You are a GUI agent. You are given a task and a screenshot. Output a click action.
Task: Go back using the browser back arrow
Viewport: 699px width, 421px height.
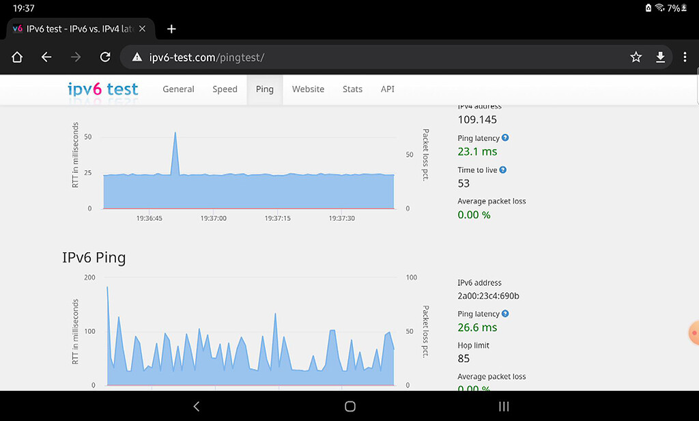[46, 57]
